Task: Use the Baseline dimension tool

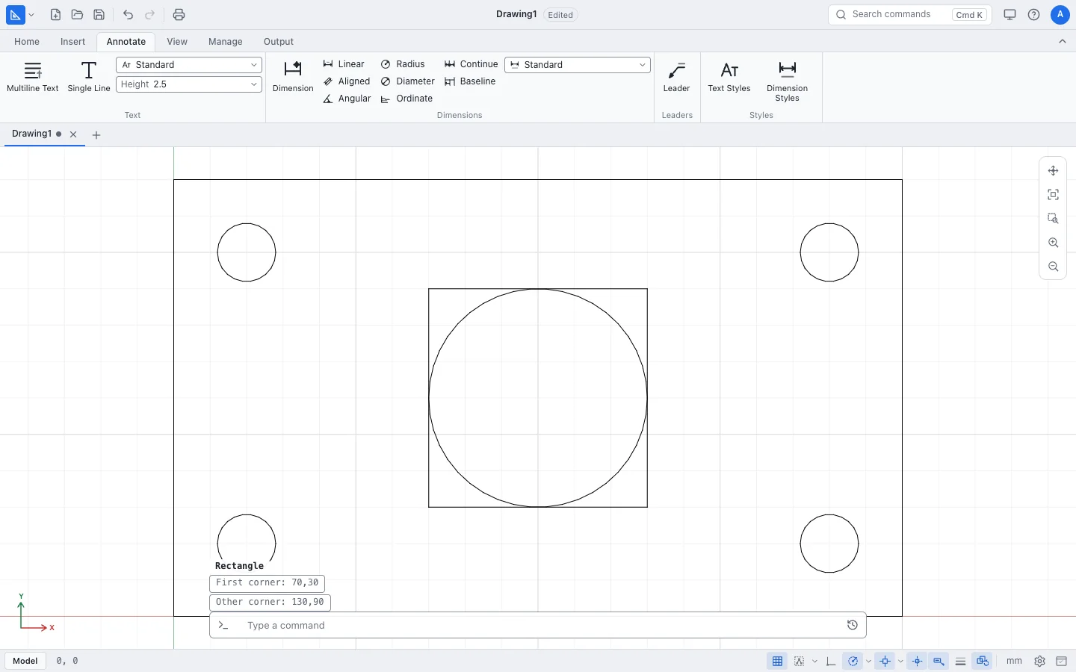Action: pyautogui.click(x=470, y=81)
